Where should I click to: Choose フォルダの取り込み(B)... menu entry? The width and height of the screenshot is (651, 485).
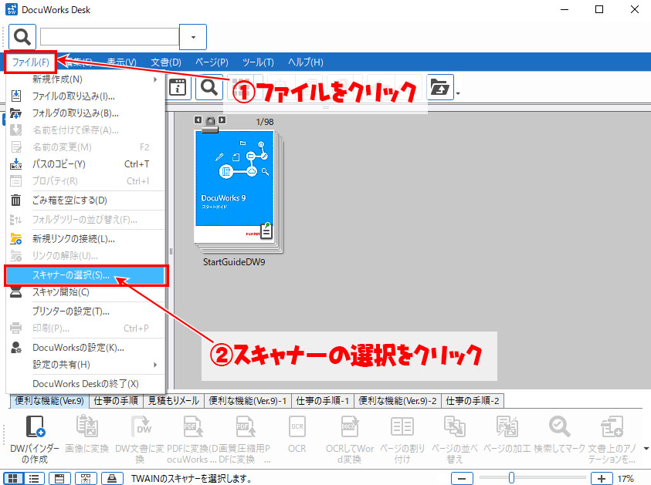[x=86, y=113]
